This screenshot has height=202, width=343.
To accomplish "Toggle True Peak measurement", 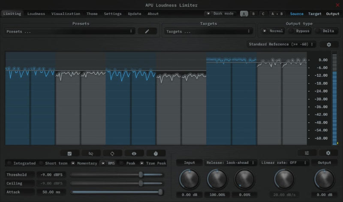I will pos(153,163).
